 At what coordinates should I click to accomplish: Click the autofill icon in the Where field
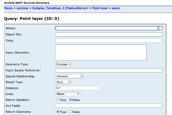coord(158,28)
